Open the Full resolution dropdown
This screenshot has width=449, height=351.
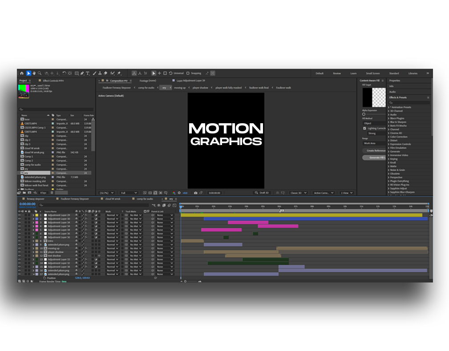(129, 193)
